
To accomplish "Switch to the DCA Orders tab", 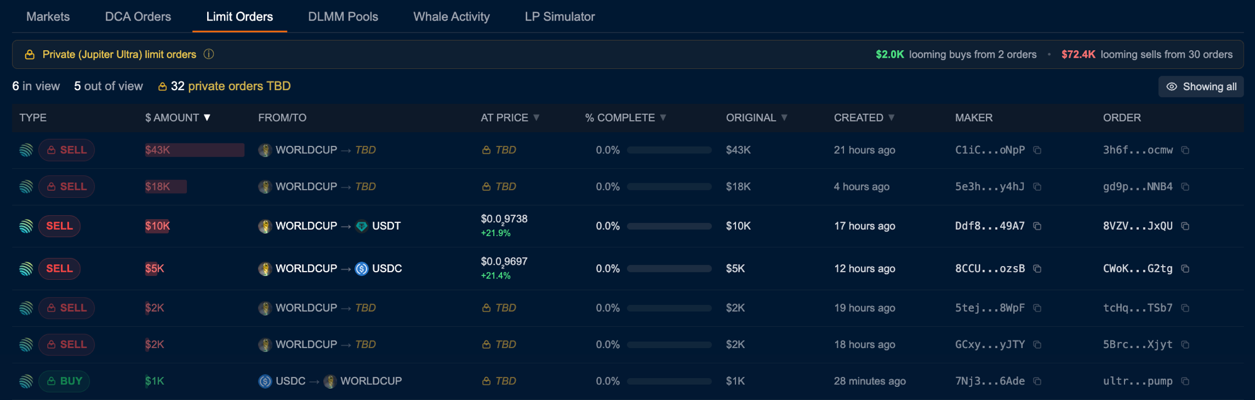I will point(138,17).
